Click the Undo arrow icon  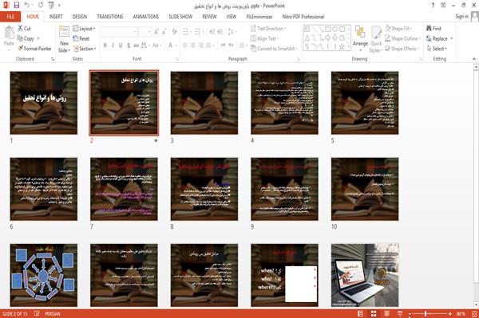pos(27,5)
